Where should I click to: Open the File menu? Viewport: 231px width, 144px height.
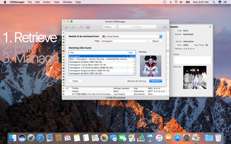pos(30,2)
